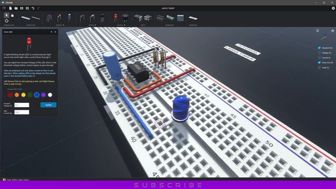Choose the blue capacitor component
This screenshot has height=189, width=336.
(x=69, y=17)
